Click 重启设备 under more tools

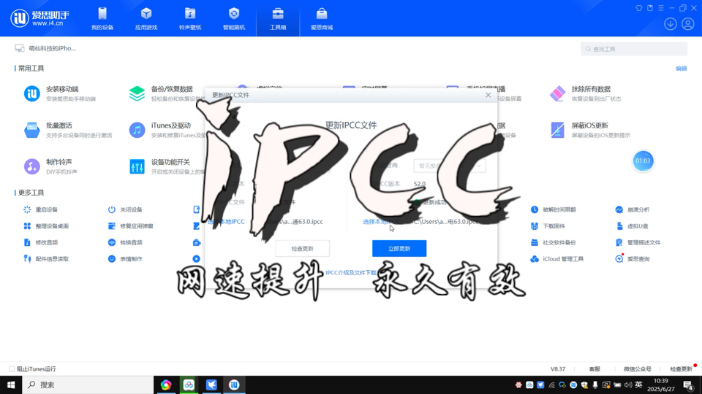pyautogui.click(x=41, y=209)
